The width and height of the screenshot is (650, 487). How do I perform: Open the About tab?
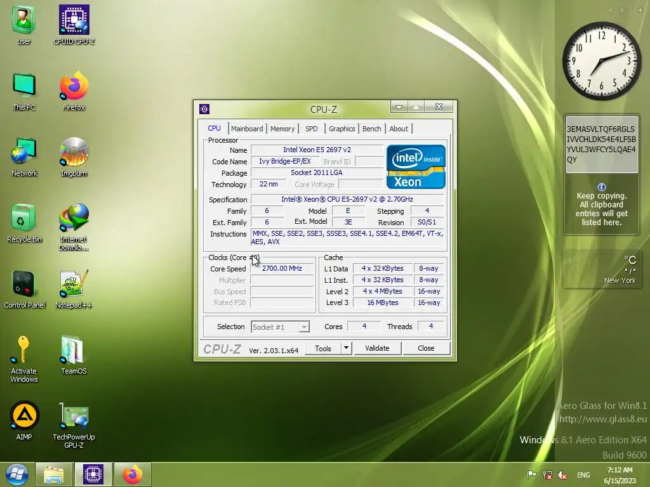(x=399, y=129)
